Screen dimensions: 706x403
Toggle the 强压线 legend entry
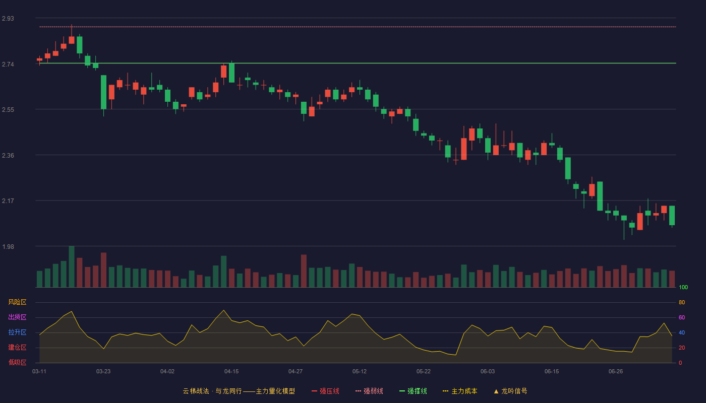tap(325, 391)
